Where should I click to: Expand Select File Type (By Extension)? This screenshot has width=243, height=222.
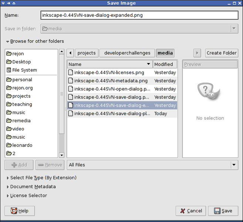click(8, 178)
